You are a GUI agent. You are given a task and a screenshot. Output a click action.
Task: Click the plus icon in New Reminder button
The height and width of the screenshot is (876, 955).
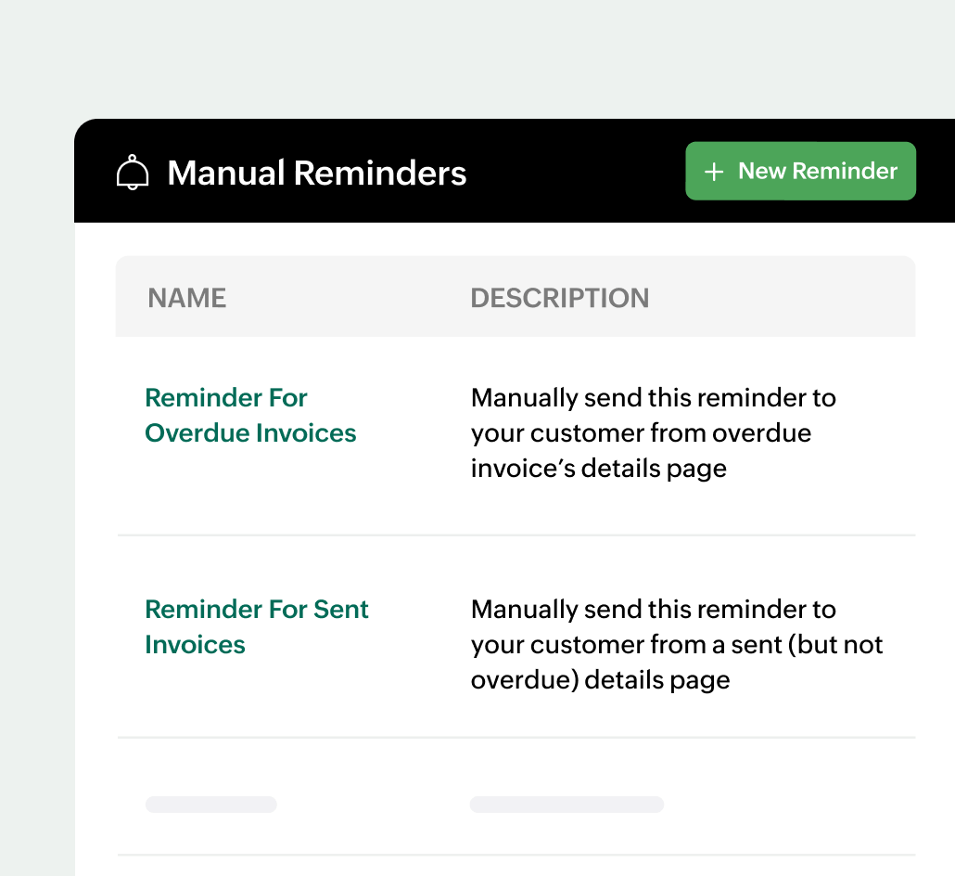(x=712, y=171)
